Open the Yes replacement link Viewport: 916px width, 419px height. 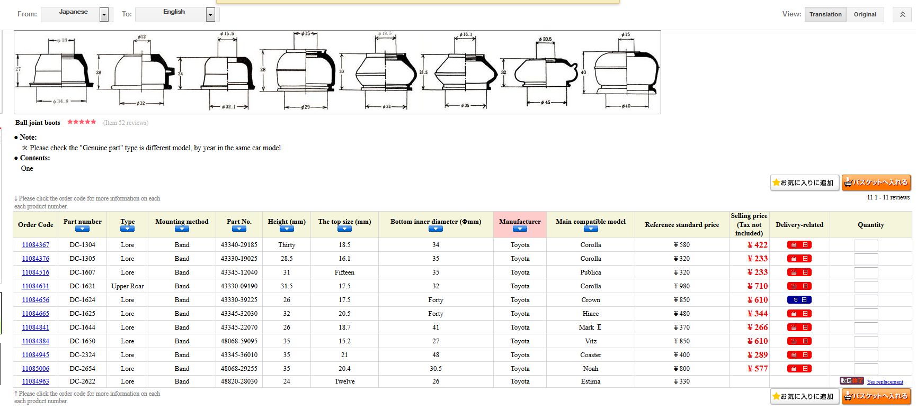885,382
